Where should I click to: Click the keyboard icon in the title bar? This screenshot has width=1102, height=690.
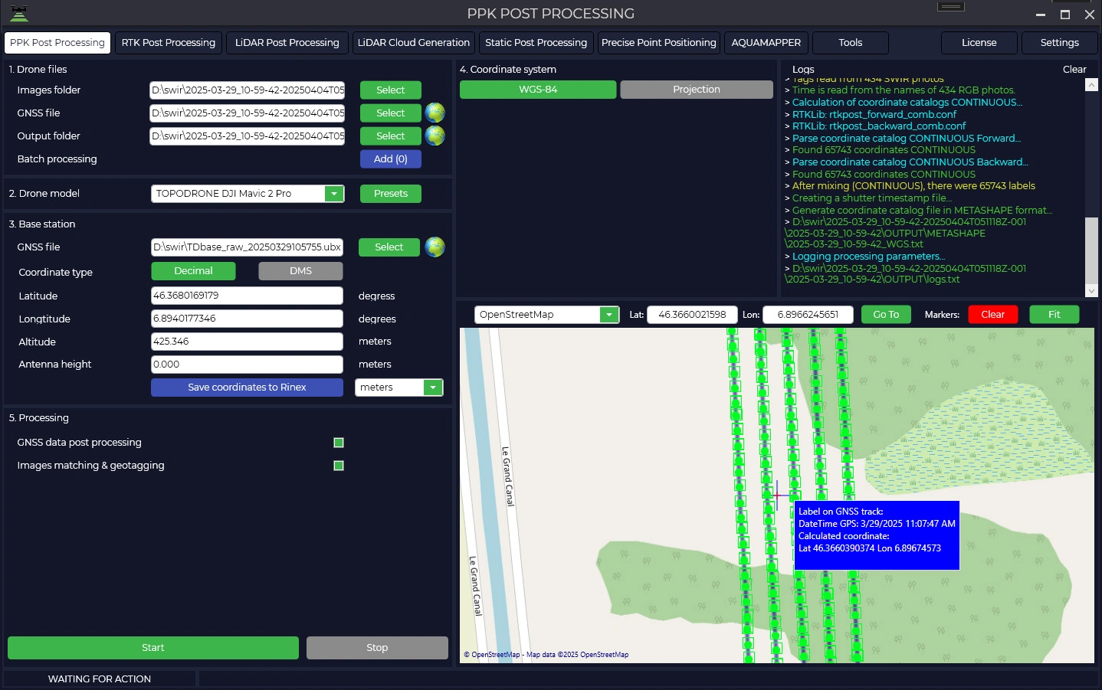coord(950,7)
